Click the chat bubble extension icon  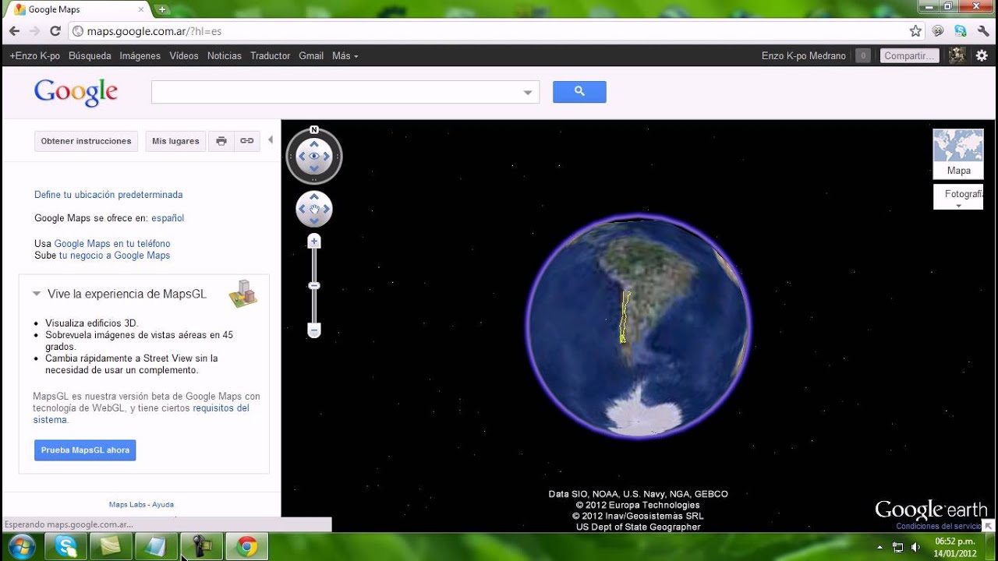pos(939,31)
